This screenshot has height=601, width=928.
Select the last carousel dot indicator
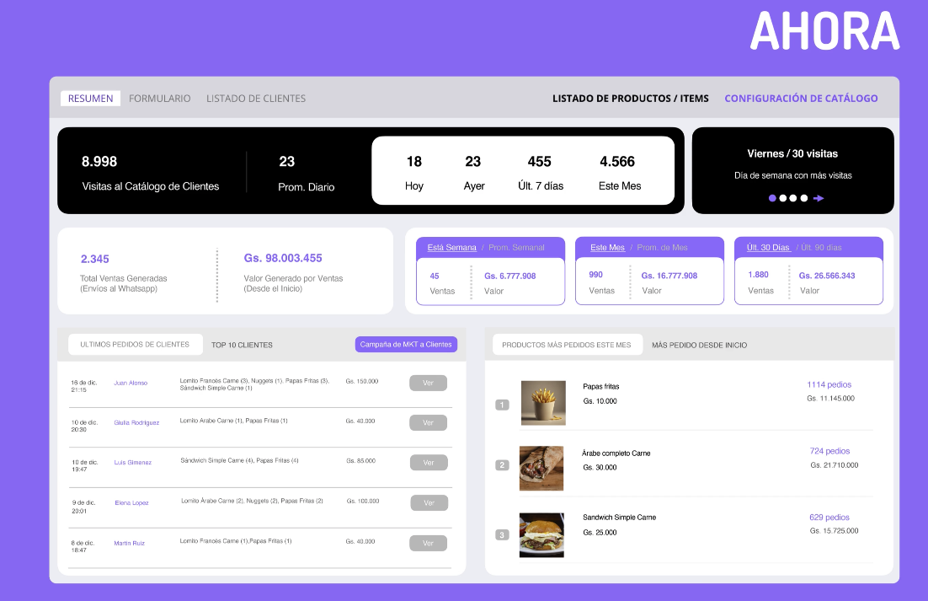[804, 198]
